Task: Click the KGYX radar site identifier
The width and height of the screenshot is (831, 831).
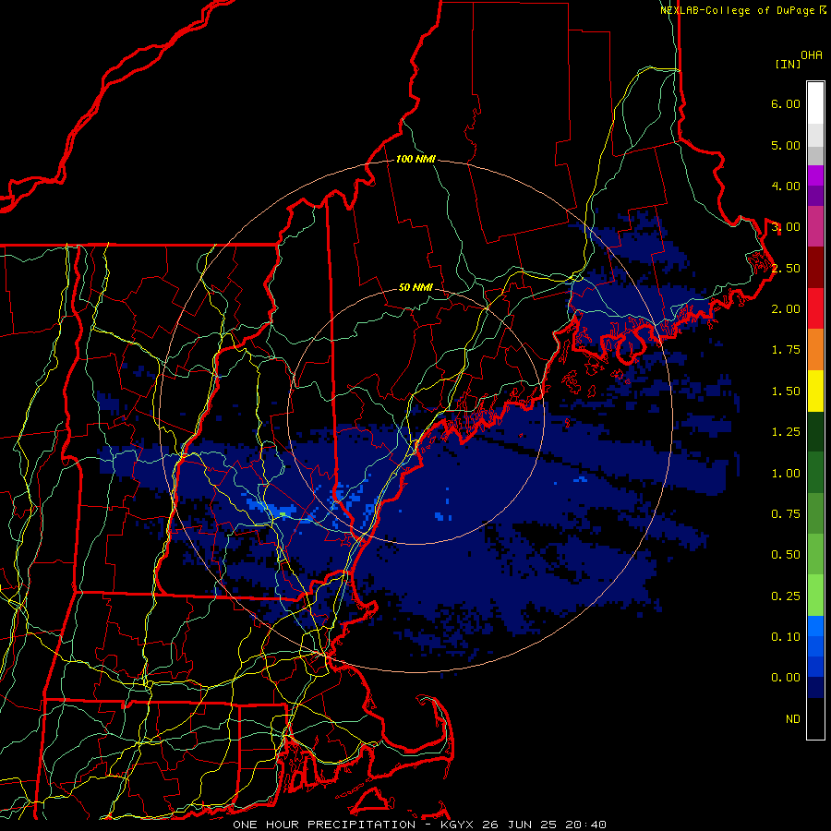Action: click(x=457, y=825)
